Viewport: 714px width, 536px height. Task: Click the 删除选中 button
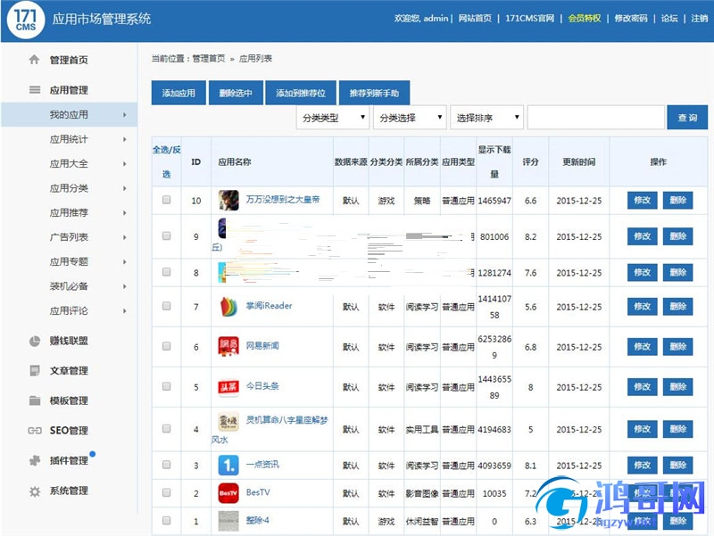coord(236,93)
